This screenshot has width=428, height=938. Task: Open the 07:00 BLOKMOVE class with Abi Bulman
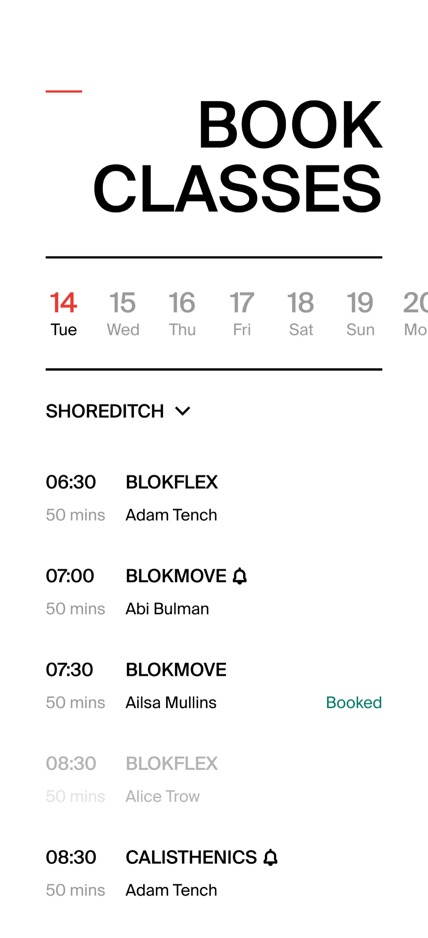(176, 576)
